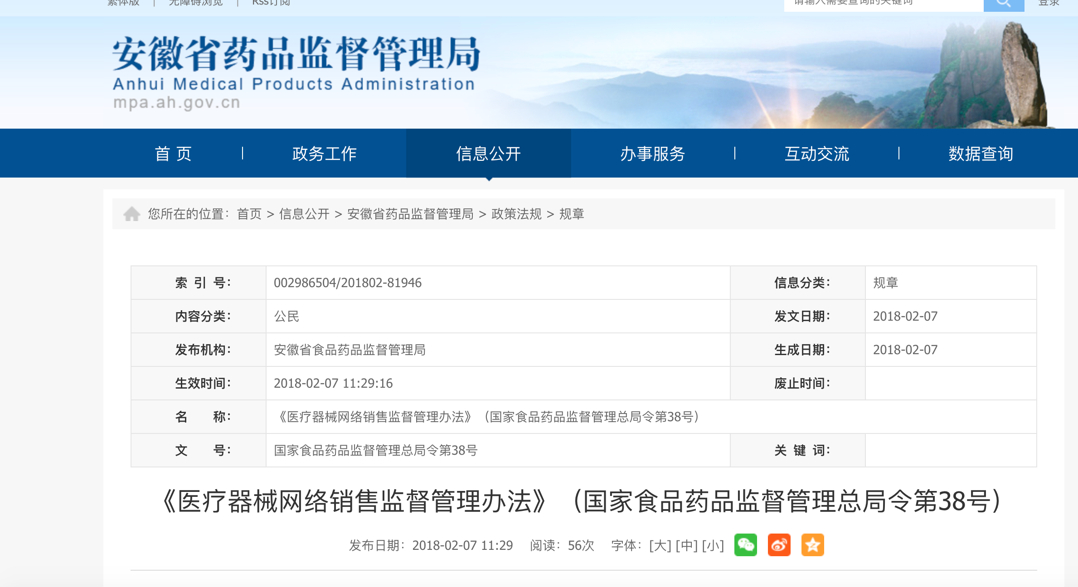Click 首页 link in breadcrumb

[x=249, y=214]
